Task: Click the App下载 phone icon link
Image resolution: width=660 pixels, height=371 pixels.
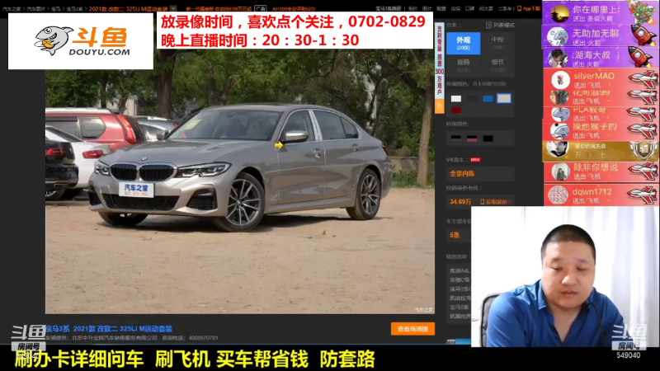Action: pyautogui.click(x=528, y=8)
